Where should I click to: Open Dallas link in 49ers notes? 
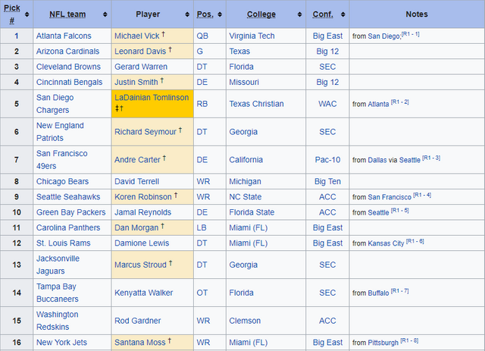pyautogui.click(x=377, y=160)
